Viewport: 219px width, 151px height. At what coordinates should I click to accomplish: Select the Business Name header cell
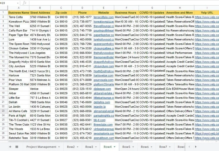coord(19,13)
